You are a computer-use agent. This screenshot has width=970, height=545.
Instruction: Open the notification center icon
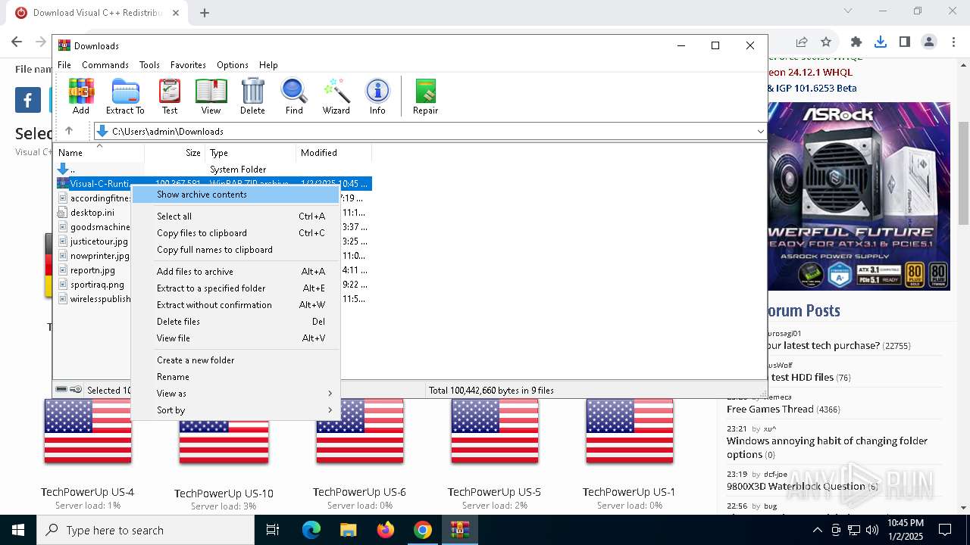[945, 530]
